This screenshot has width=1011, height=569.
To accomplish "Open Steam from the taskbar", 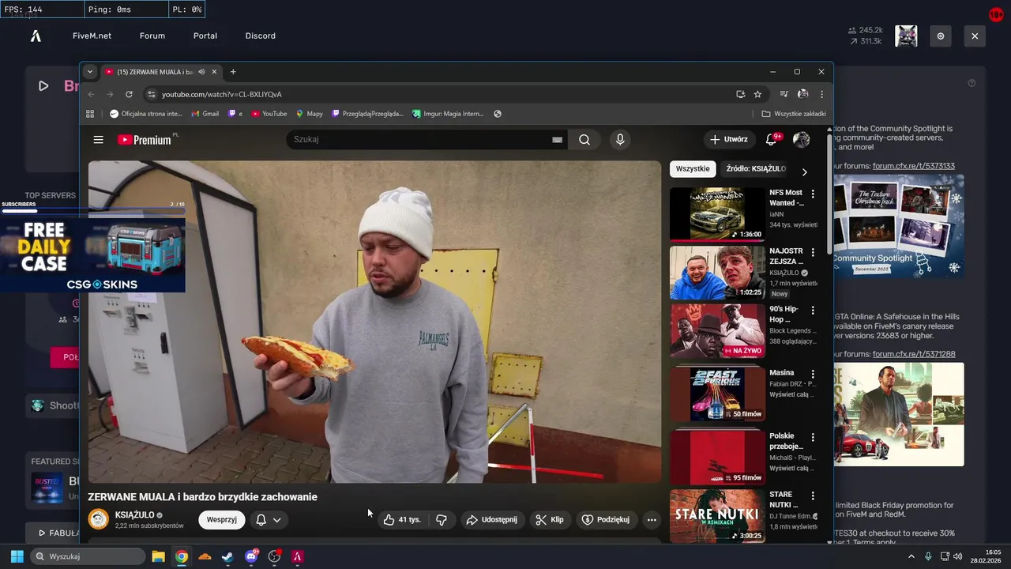I will [x=227, y=556].
